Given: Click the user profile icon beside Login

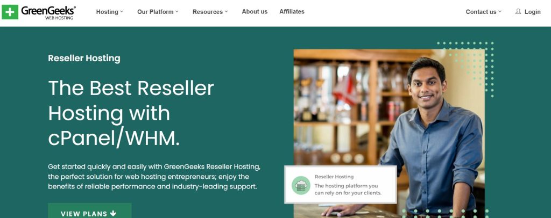Looking at the screenshot, I should click(x=518, y=11).
